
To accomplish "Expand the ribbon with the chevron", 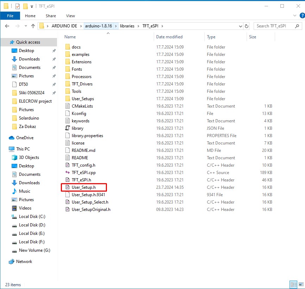I will [x=294, y=16].
